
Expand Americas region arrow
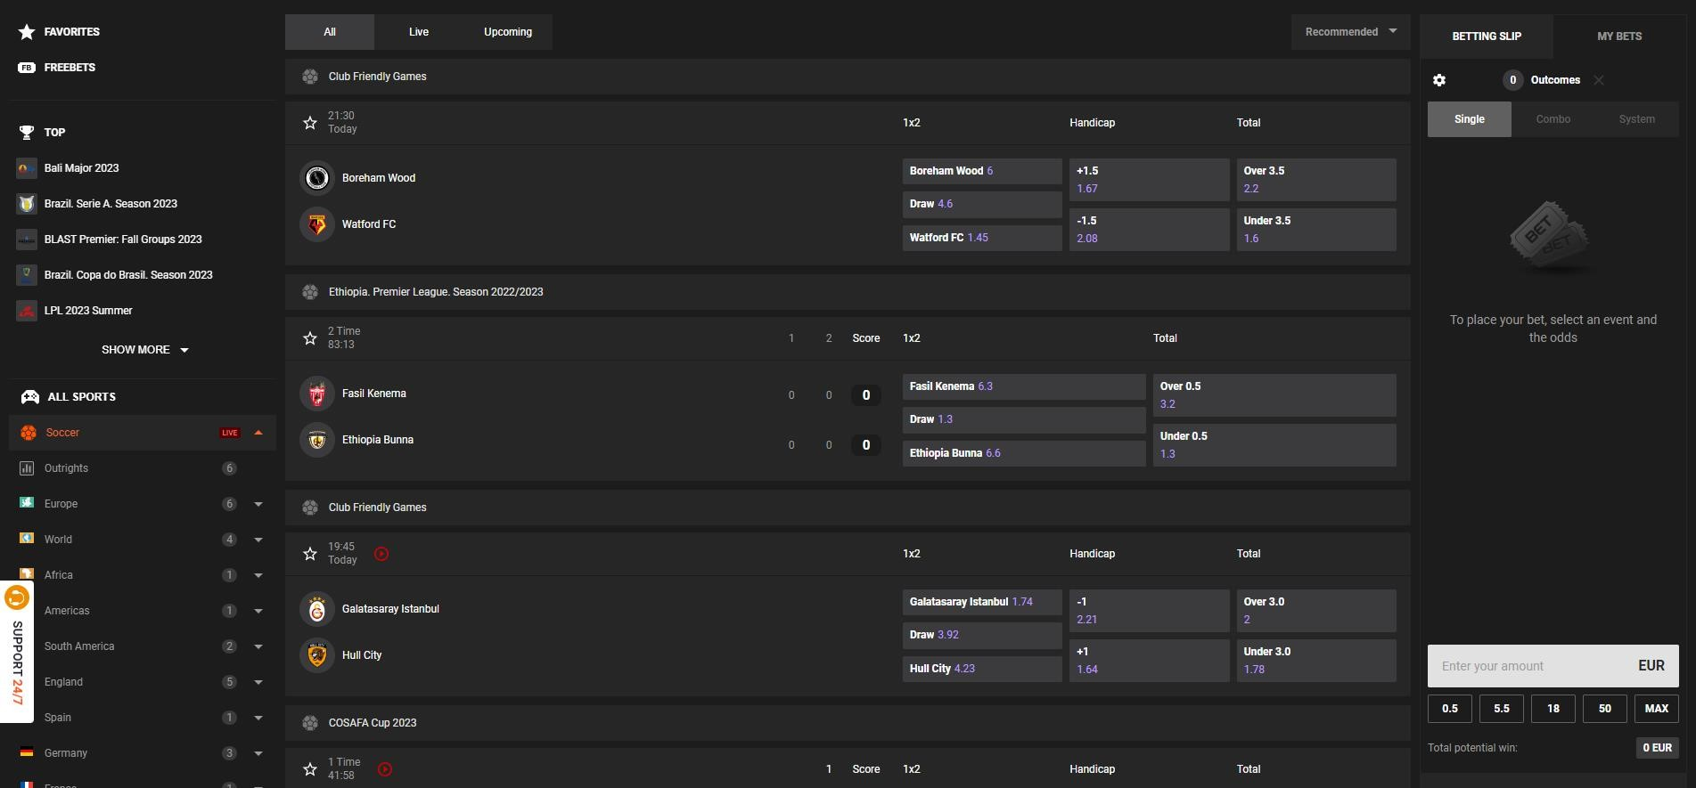(258, 611)
